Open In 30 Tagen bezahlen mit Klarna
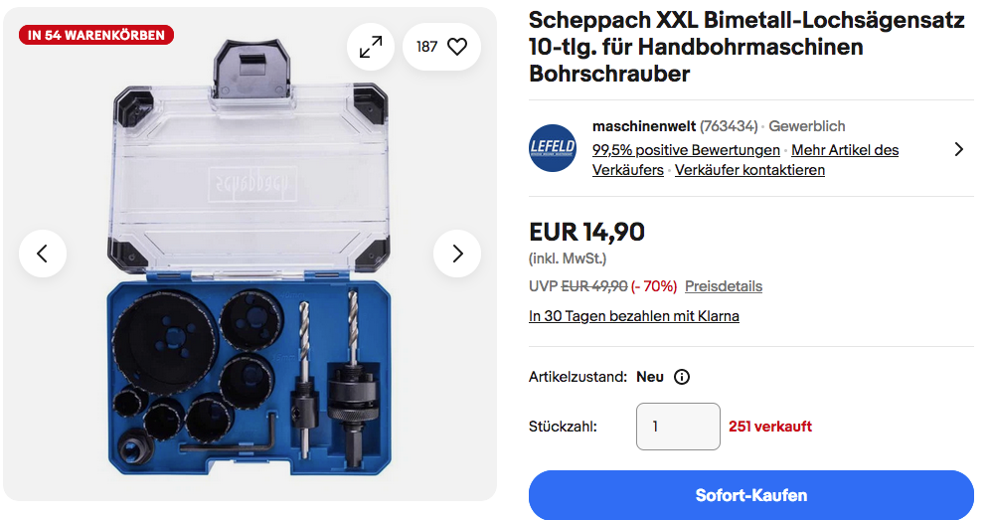 click(x=634, y=316)
